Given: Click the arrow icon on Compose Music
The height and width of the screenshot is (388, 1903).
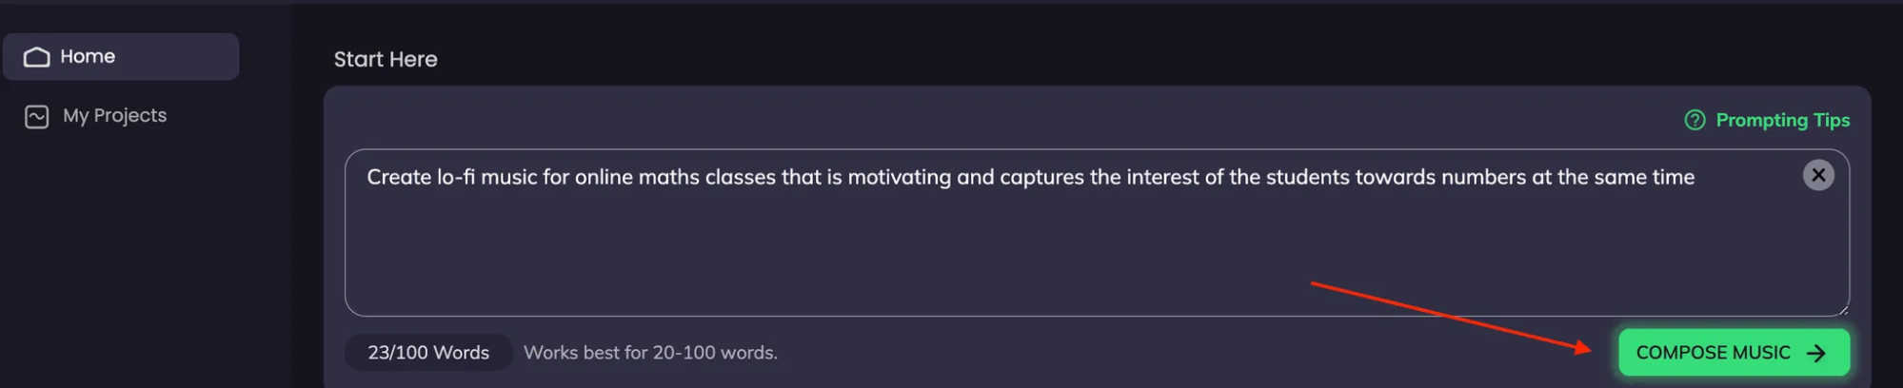Looking at the screenshot, I should tap(1816, 353).
